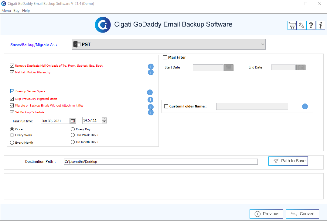Click the 14:57:11 time field
Image resolution: width=327 pixels, height=221 pixels.
click(x=92, y=121)
